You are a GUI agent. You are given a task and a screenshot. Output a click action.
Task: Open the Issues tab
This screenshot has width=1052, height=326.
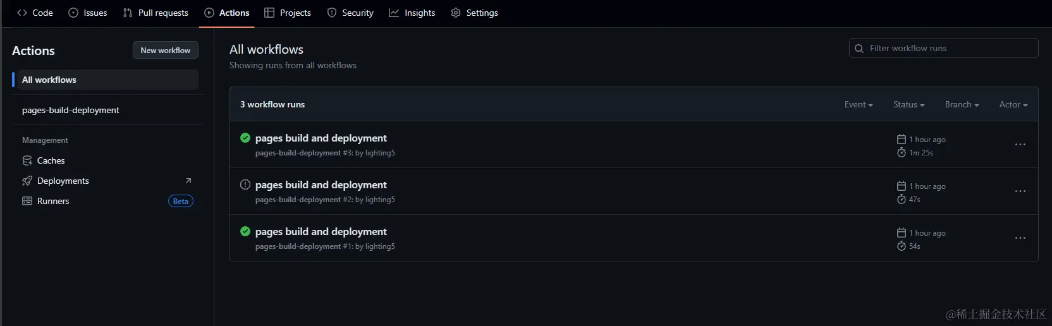[x=88, y=13]
